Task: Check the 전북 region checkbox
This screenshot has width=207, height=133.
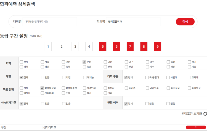Action: (105, 67)
